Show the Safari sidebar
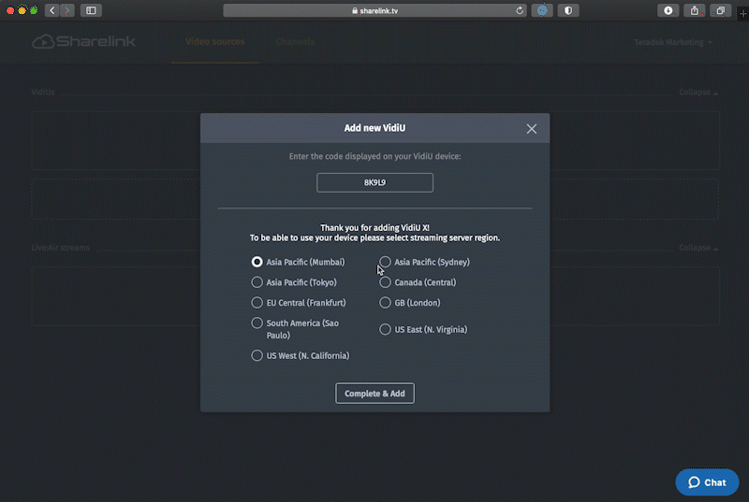 point(91,10)
